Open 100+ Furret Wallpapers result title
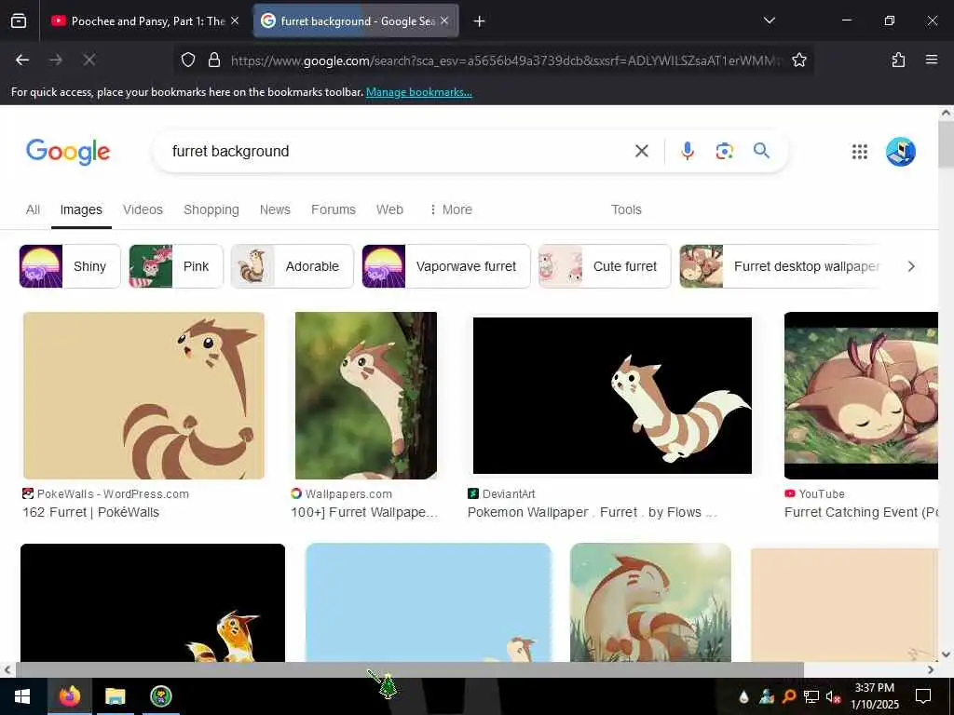The image size is (954, 715). coord(364,513)
